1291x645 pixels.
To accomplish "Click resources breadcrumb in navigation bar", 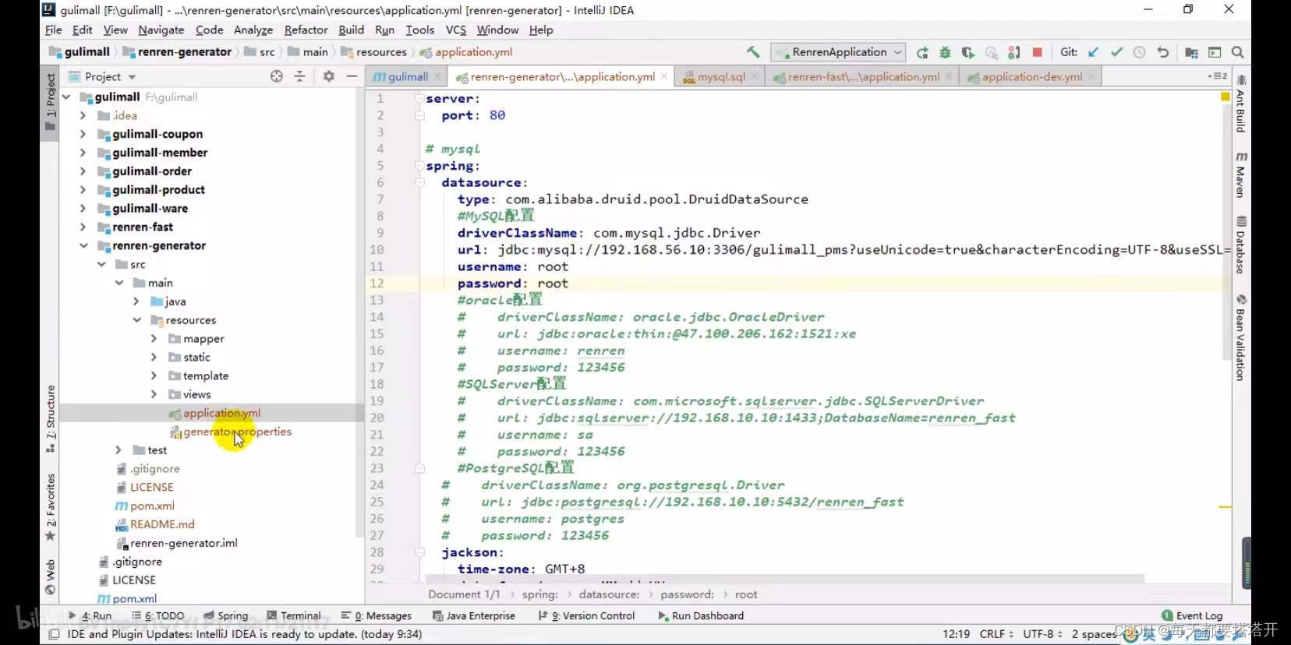I will pos(374,52).
